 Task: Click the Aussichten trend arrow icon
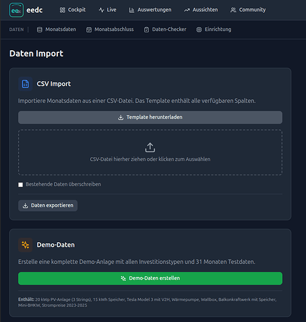tap(187, 10)
